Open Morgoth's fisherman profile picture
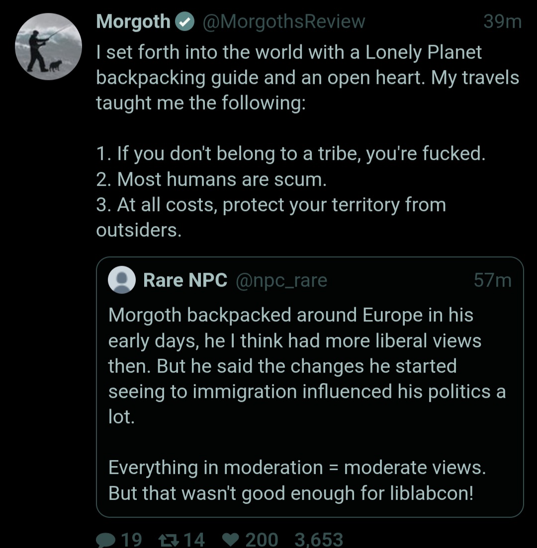The width and height of the screenshot is (537, 548). pos(48,47)
